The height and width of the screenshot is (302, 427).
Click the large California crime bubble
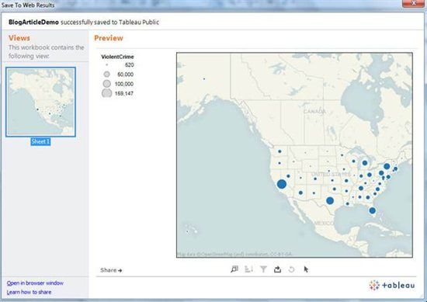pyautogui.click(x=282, y=184)
